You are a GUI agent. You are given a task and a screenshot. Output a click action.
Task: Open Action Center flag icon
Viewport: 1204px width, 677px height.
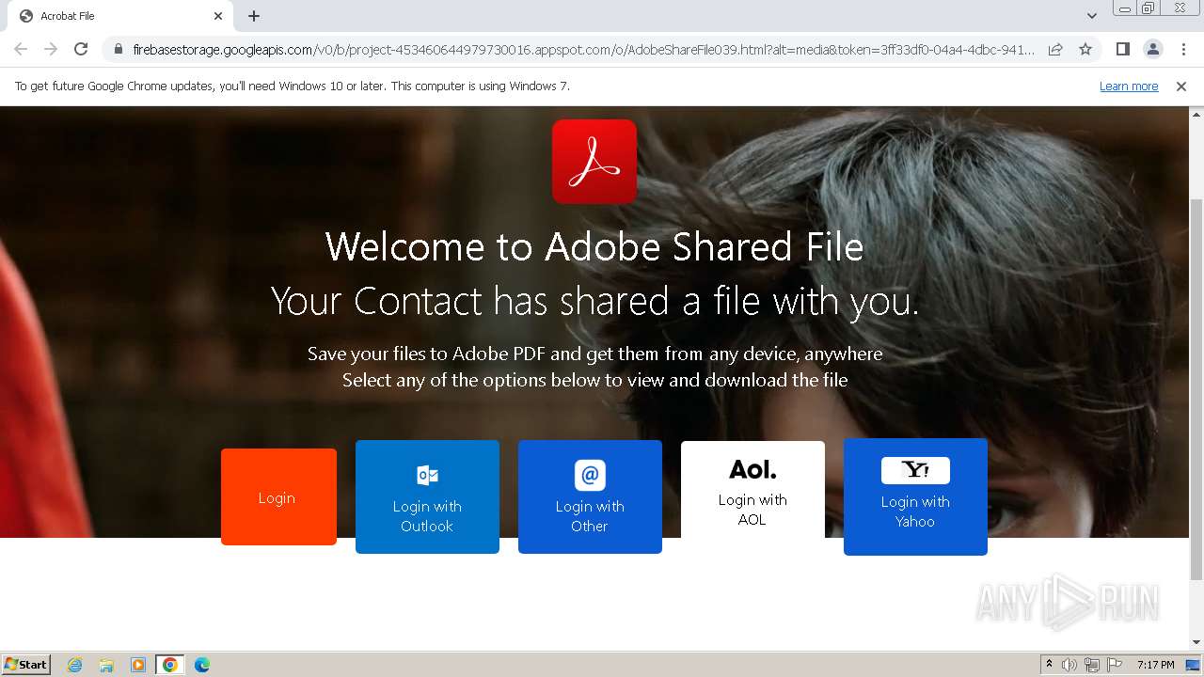click(1115, 665)
